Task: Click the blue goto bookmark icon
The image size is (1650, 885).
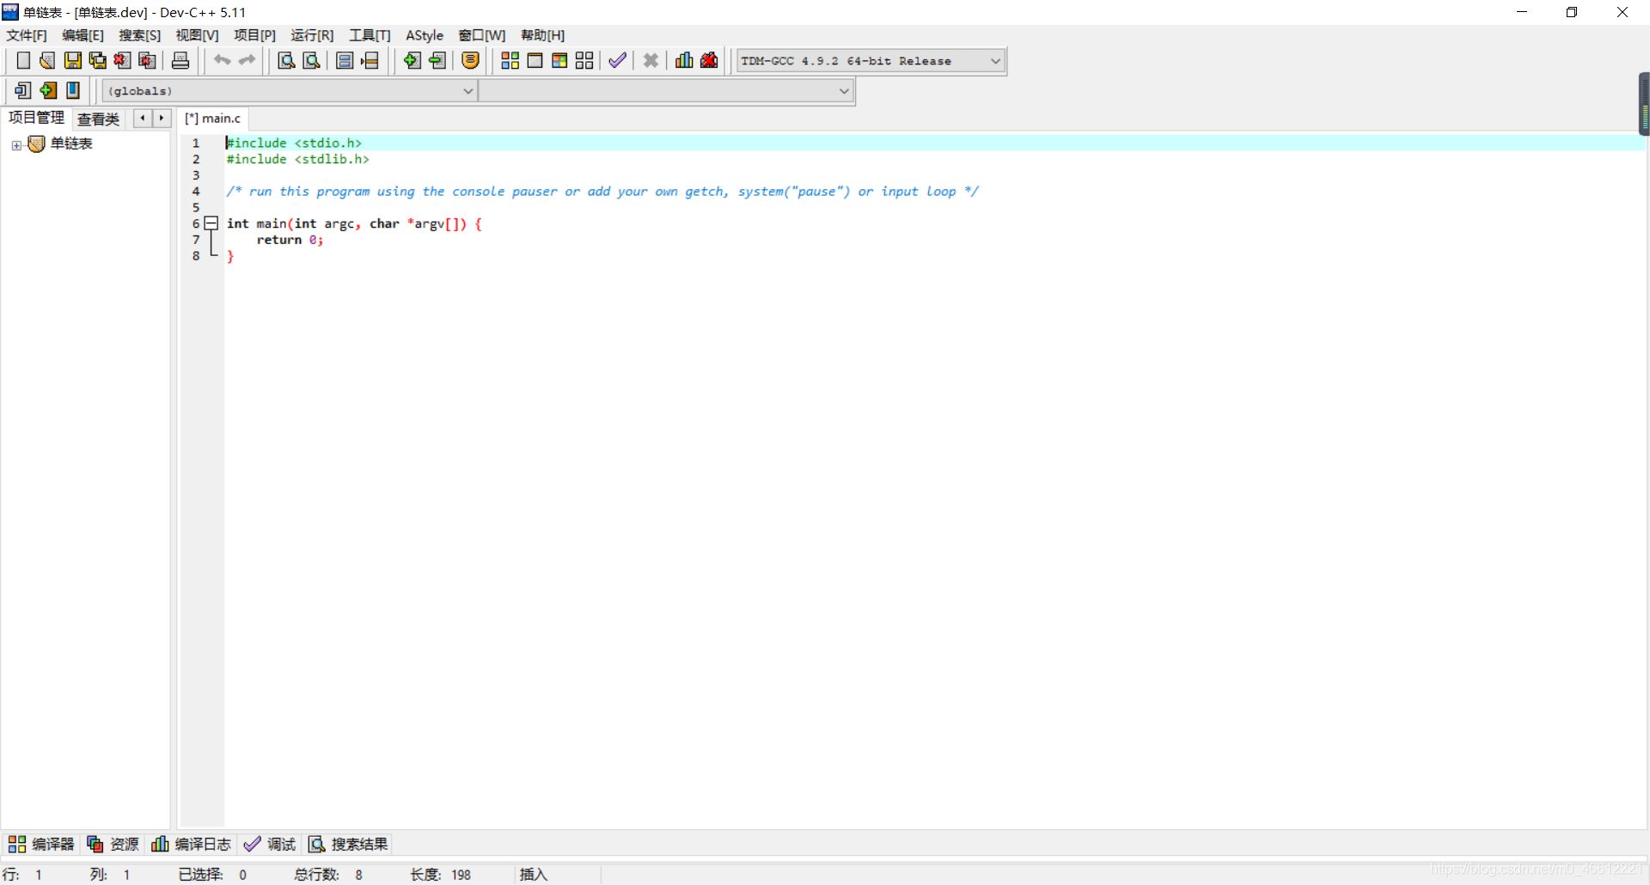Action: [x=73, y=90]
